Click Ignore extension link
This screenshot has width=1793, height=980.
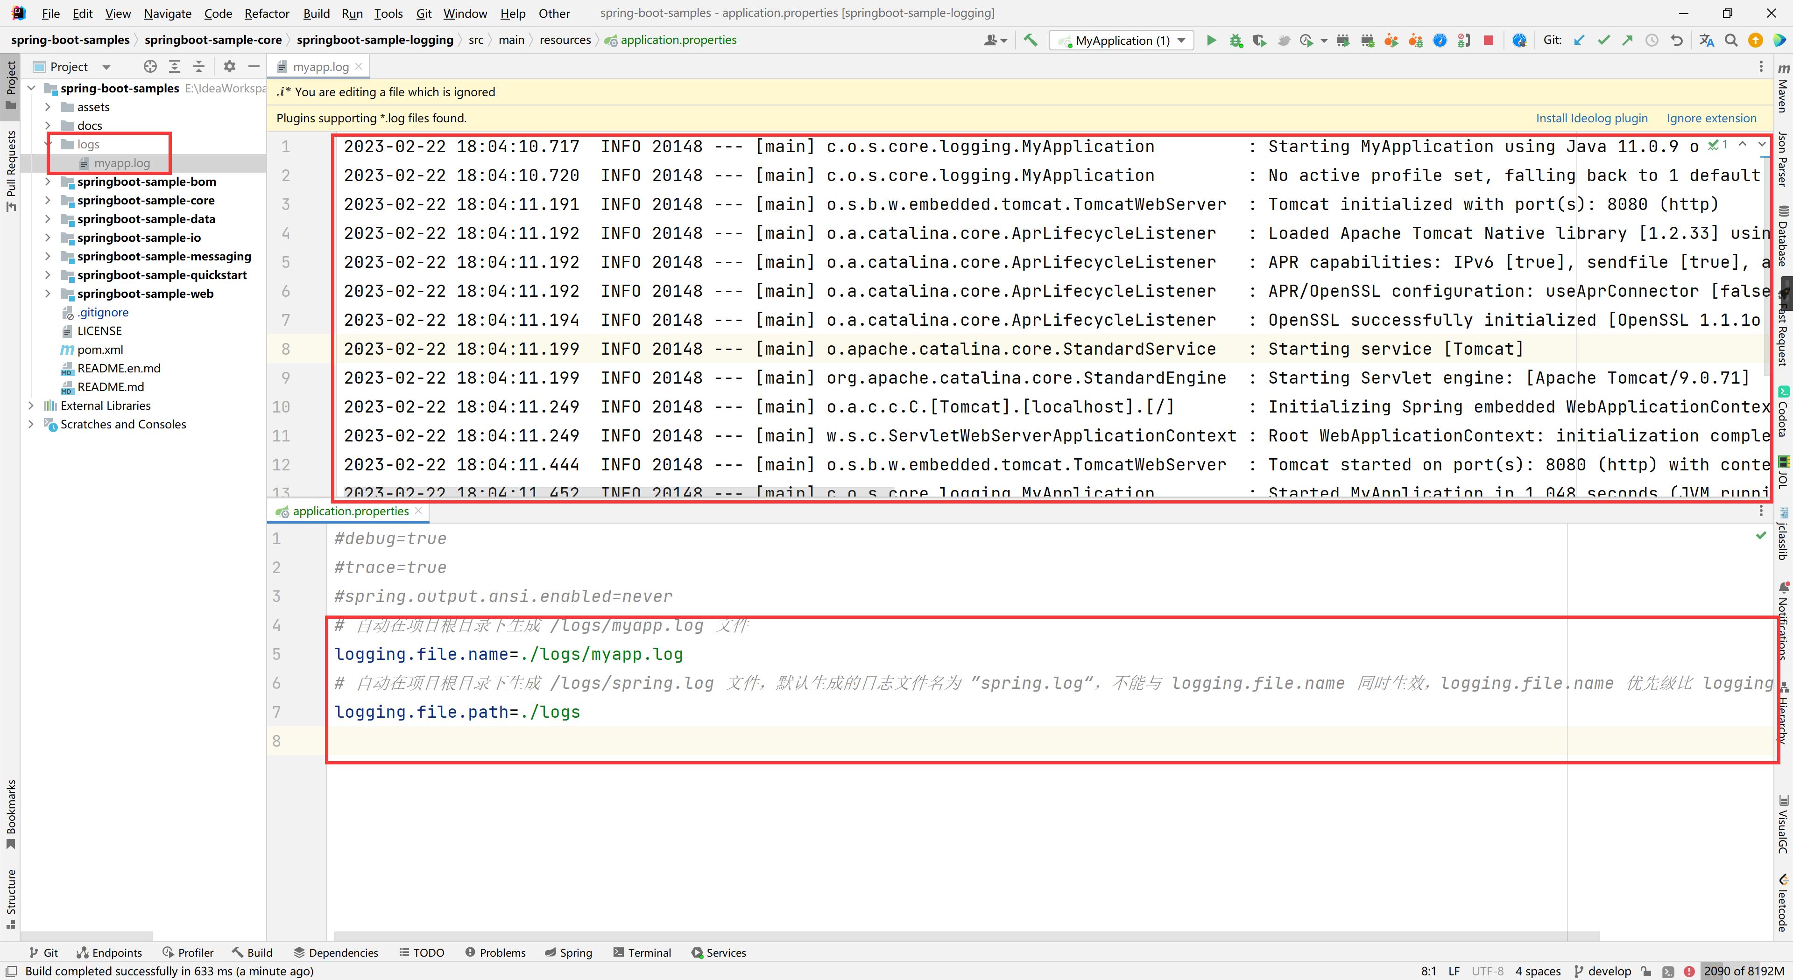[1711, 118]
